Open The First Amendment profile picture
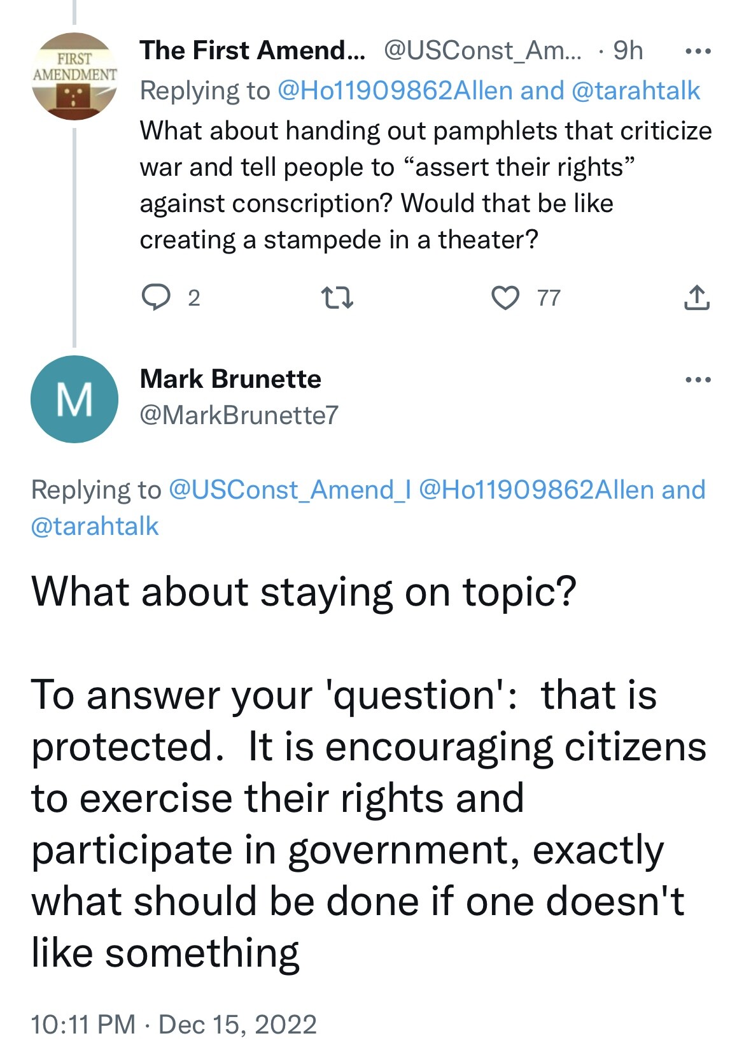Screen dimensions: 744x1052 tap(74, 76)
